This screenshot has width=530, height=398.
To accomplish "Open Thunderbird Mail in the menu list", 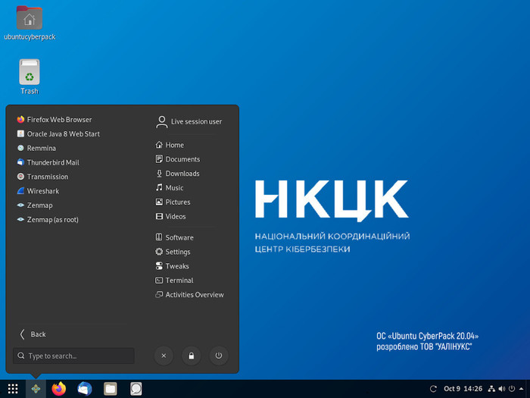I will click(52, 162).
